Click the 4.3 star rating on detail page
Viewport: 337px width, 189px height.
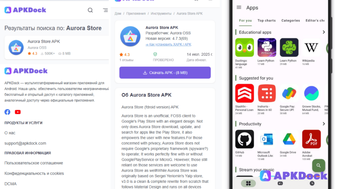(125, 55)
